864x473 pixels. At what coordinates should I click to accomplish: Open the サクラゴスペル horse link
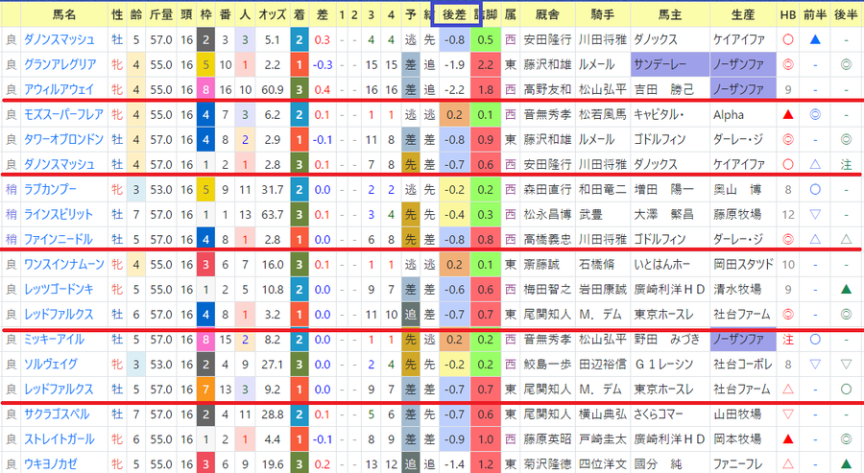pos(57,414)
